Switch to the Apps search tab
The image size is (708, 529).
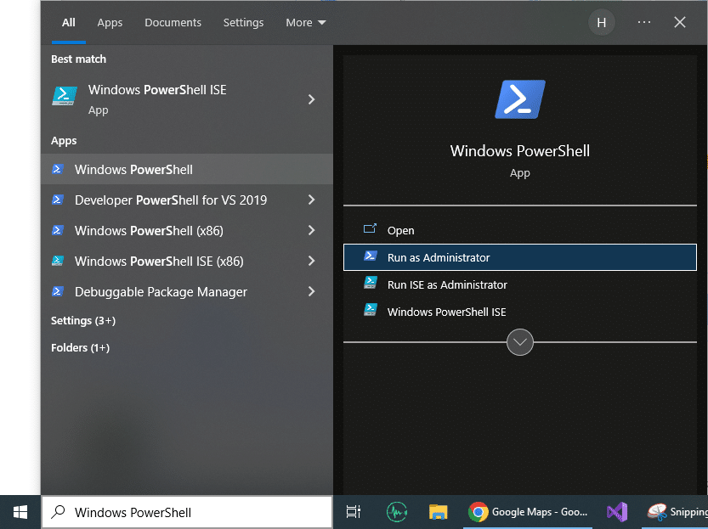(110, 23)
